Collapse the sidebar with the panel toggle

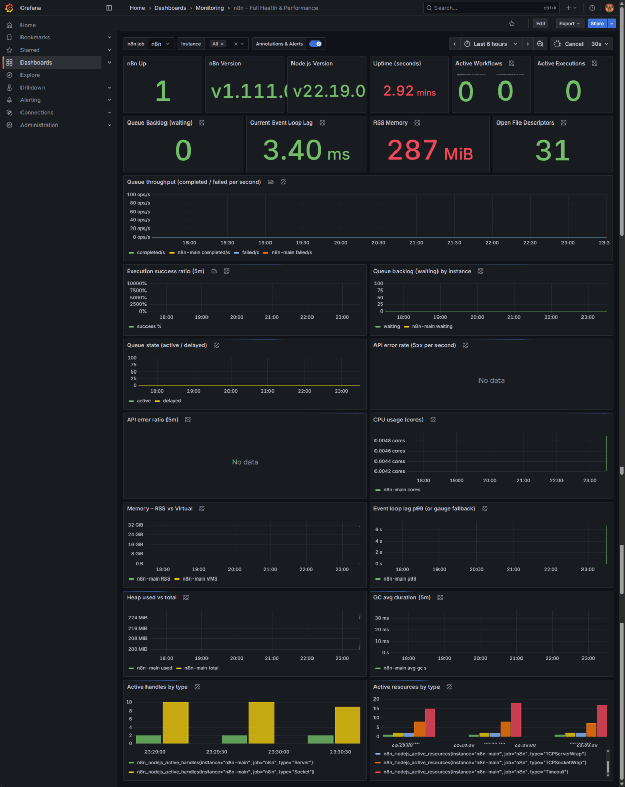click(109, 8)
